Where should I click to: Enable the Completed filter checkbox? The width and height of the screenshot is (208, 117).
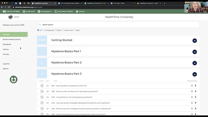pos(43,30)
